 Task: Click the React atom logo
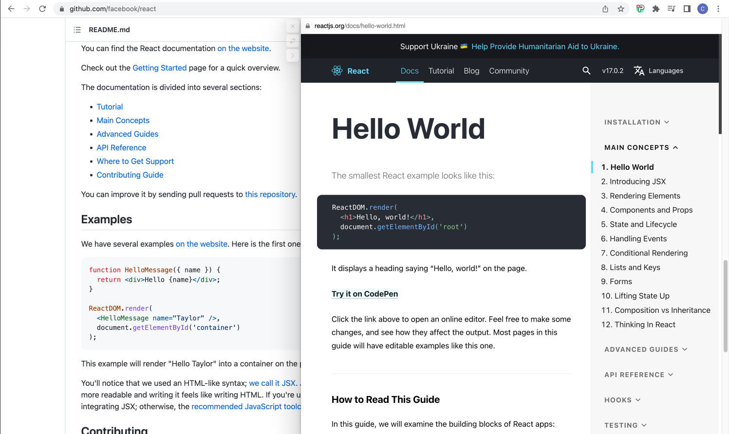click(337, 71)
